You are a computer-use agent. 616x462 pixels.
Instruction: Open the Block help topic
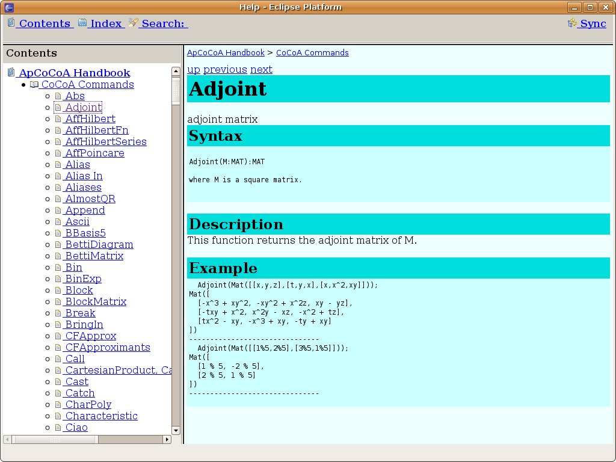tap(79, 291)
